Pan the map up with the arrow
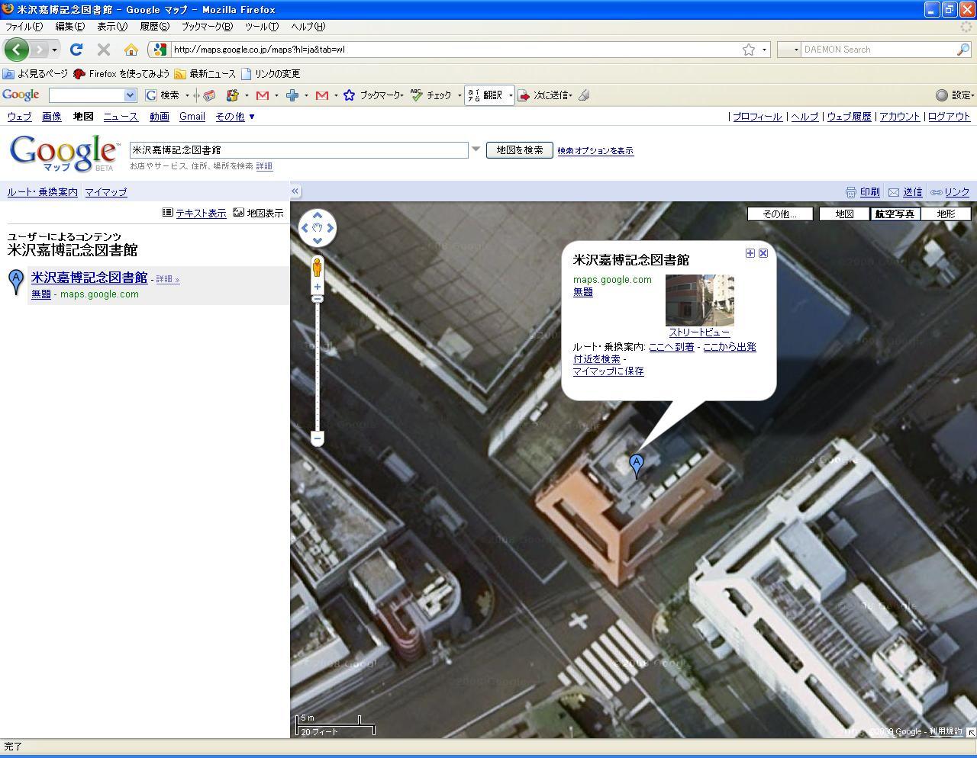 tap(318, 216)
